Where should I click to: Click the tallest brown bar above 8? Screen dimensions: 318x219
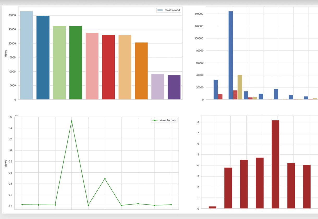(x=275, y=164)
